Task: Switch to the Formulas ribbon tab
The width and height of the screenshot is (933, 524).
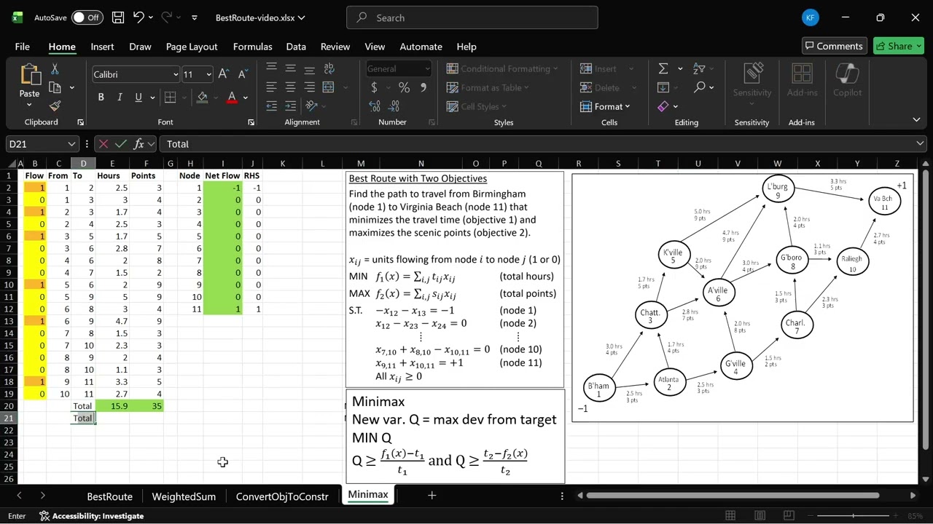Action: coord(252,47)
